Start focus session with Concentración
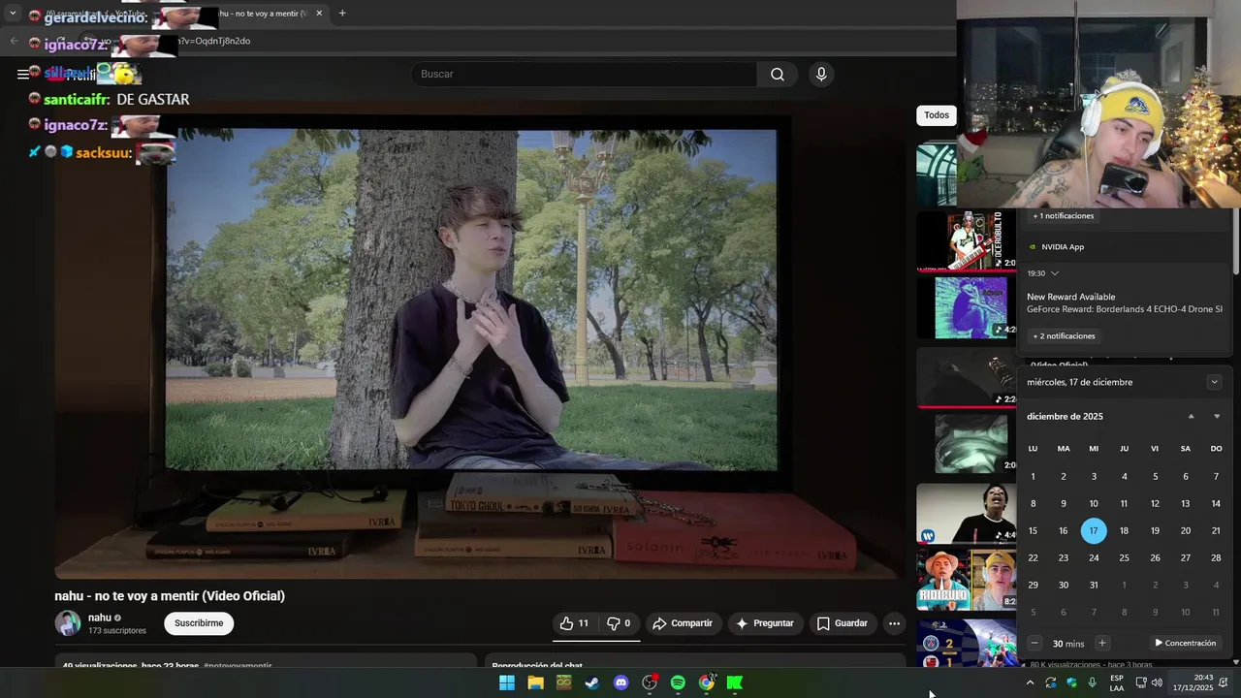Image resolution: width=1241 pixels, height=698 pixels. (1185, 643)
